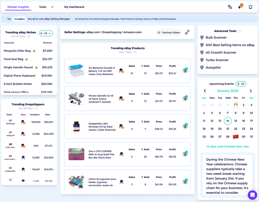Open the My Dashboard tab
This screenshot has height=202, width=259.
pos(74,7)
